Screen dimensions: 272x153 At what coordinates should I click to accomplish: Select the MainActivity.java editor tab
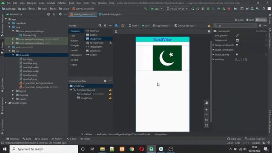click(x=111, y=14)
